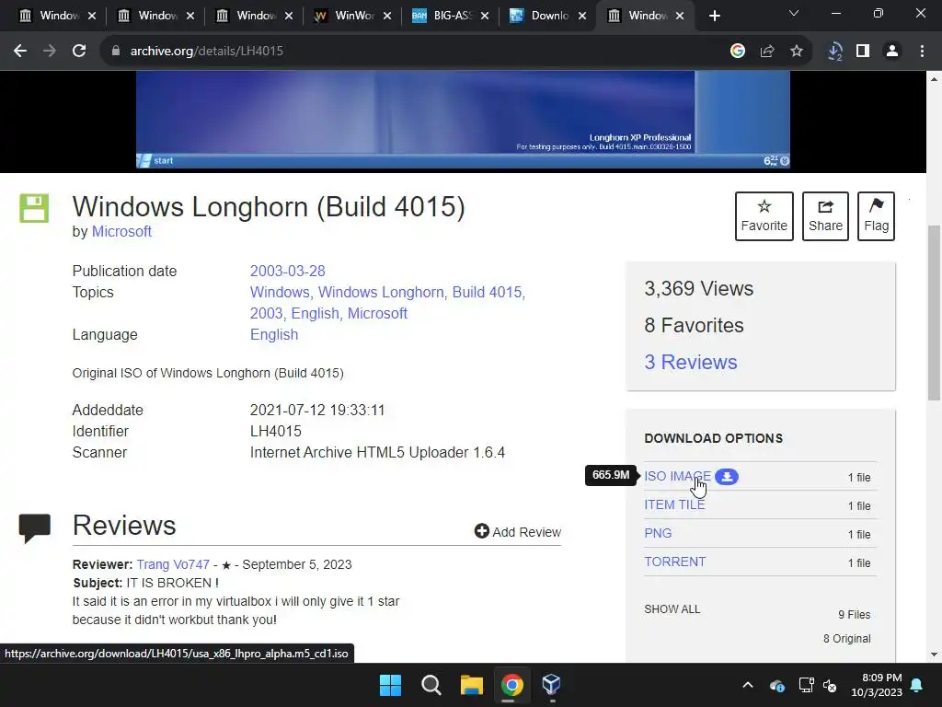Screen dimensions: 942x707
Task: Close the BIG-ASS tab
Action: pos(485,16)
